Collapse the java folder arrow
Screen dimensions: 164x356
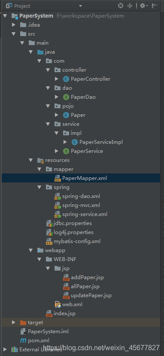[31, 52]
